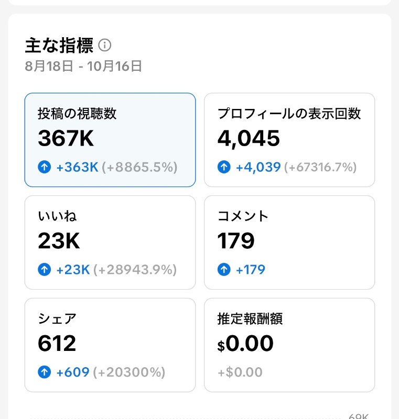Click the +$0.00 change text

(x=240, y=372)
